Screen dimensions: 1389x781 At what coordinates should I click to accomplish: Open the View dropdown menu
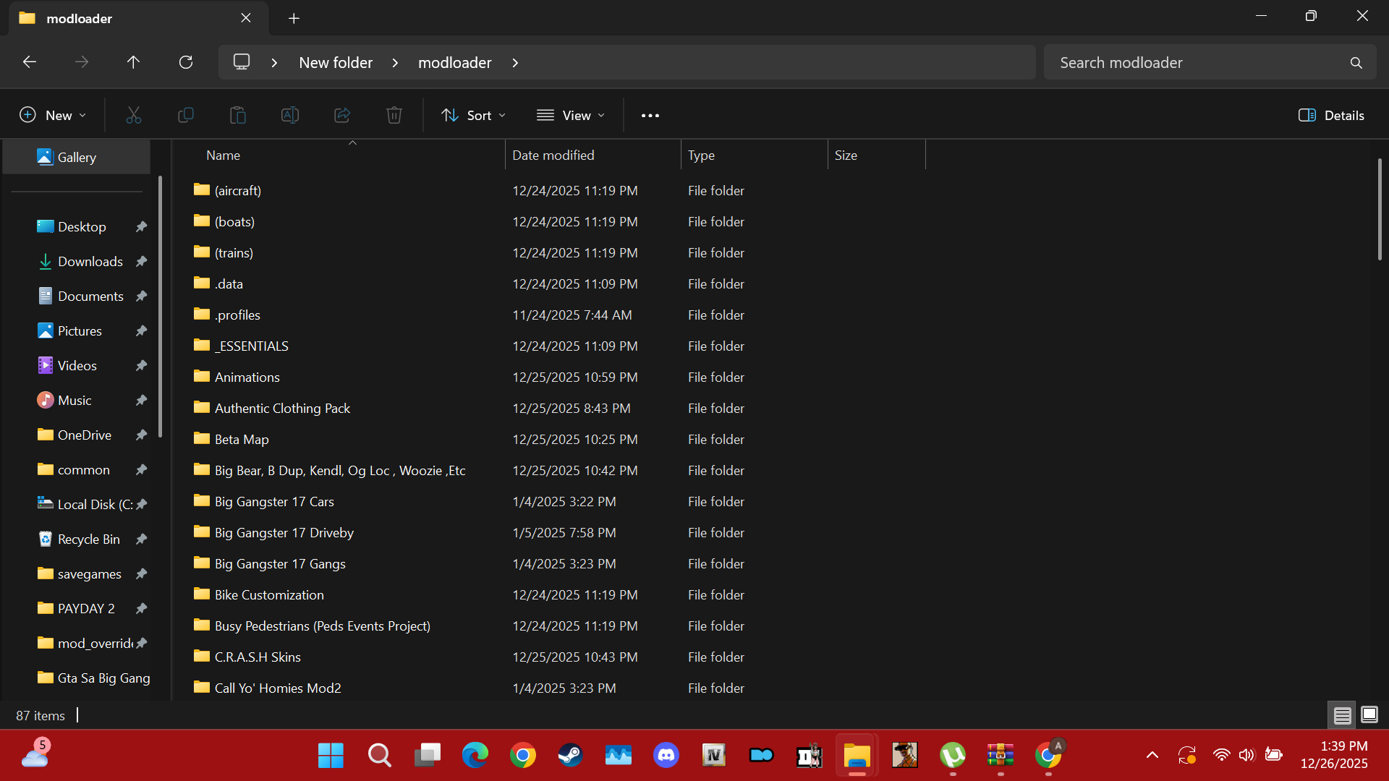pos(571,115)
